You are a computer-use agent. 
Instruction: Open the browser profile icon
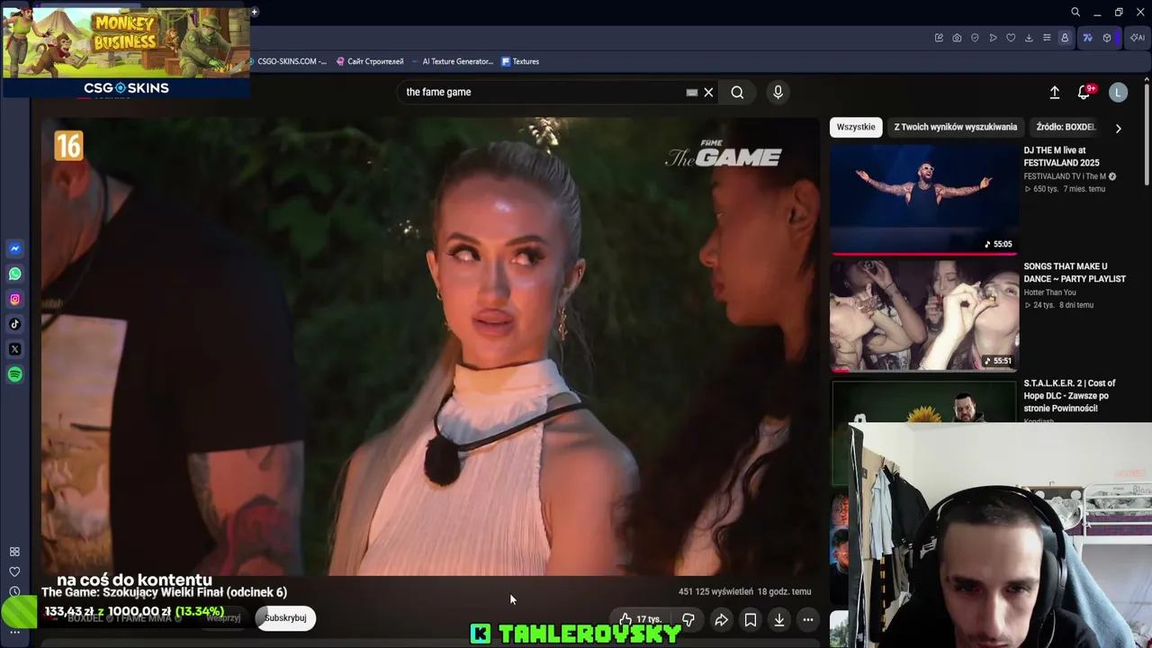coord(1065,38)
